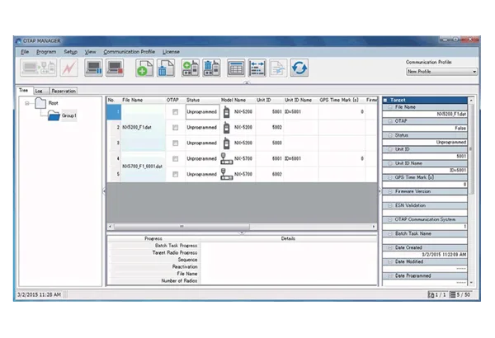Click the delete radio target icon
Image resolution: width=495 pixels, height=338 pixels.
[x=211, y=68]
